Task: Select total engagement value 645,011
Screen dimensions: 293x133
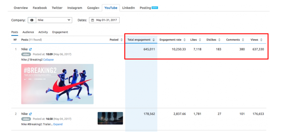Action: click(149, 49)
